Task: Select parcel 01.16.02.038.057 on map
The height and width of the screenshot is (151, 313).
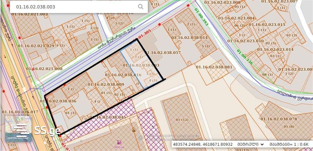Action: tap(164, 52)
